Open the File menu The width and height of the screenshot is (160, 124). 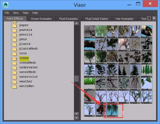7,13
